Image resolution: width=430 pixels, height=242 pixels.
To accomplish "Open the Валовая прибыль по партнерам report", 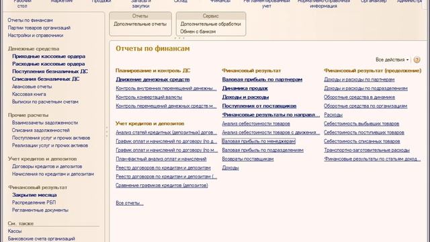I will coord(262,79).
